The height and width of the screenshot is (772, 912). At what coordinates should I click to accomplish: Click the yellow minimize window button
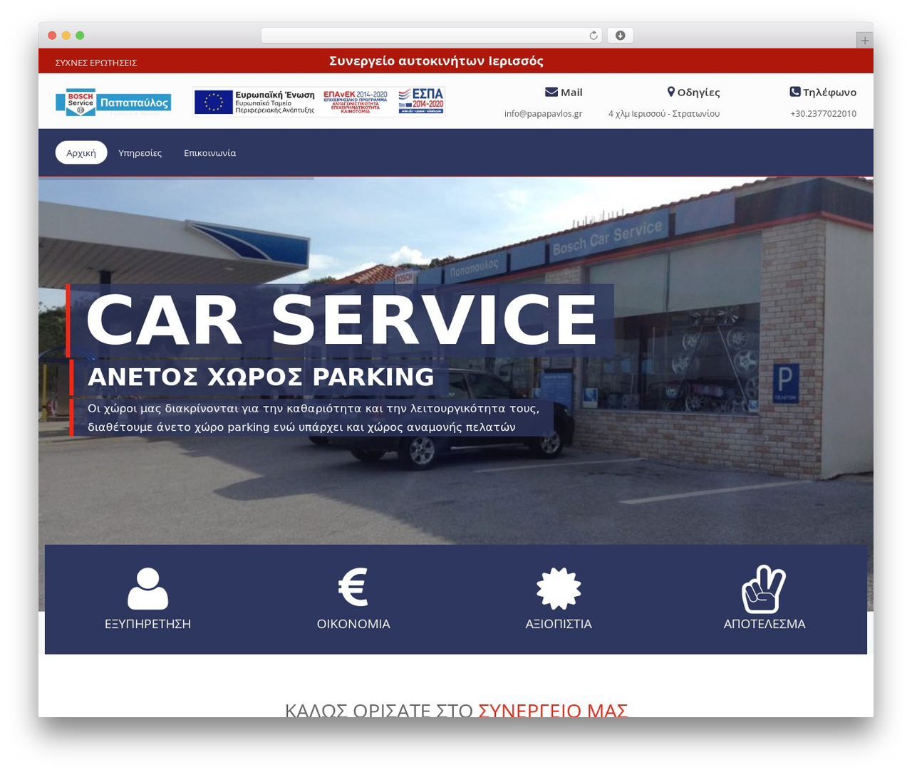pos(66,36)
